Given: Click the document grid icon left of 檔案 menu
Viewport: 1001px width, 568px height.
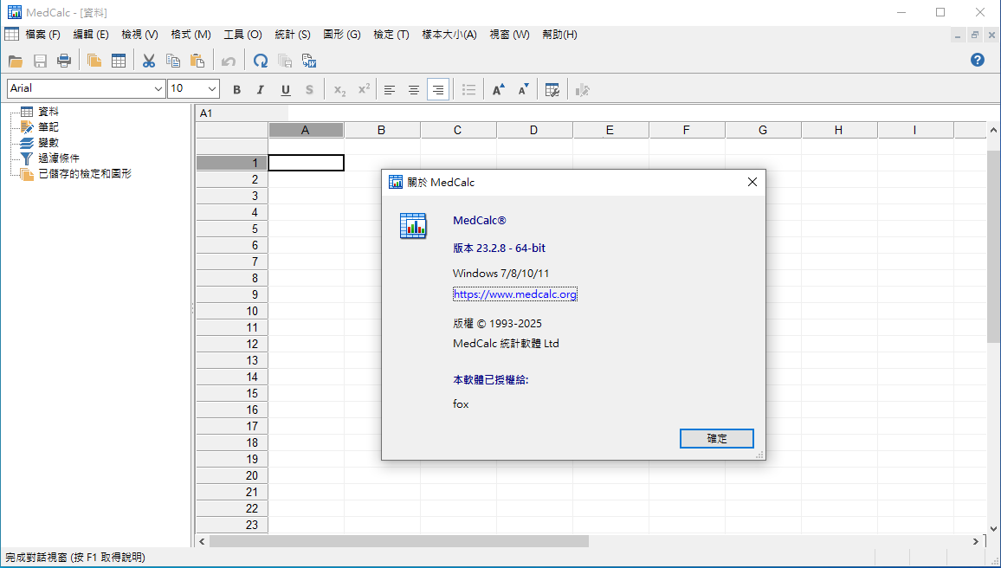Looking at the screenshot, I should coord(11,35).
